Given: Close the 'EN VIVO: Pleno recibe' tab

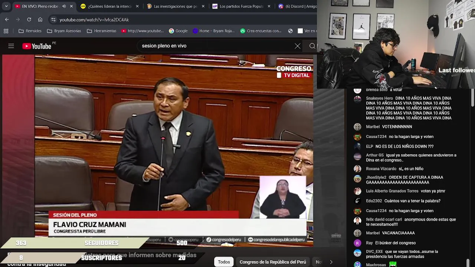Looking at the screenshot, I should pos(71,6).
